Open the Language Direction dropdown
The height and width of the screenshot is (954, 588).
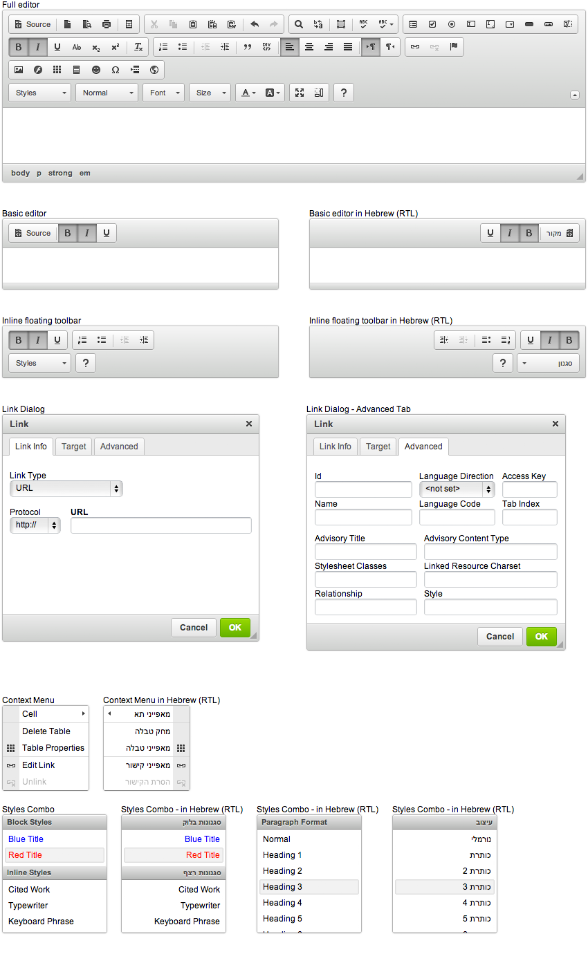[x=457, y=489]
